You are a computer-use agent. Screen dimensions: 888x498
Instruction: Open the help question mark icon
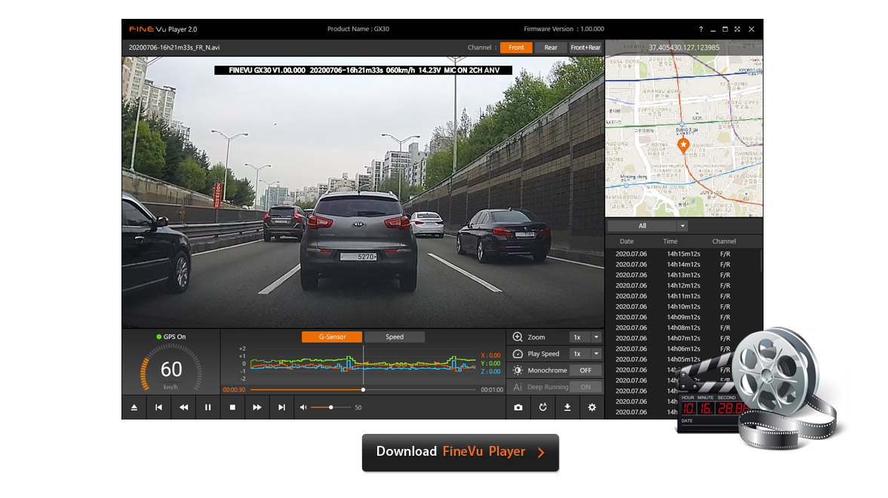[x=701, y=29]
